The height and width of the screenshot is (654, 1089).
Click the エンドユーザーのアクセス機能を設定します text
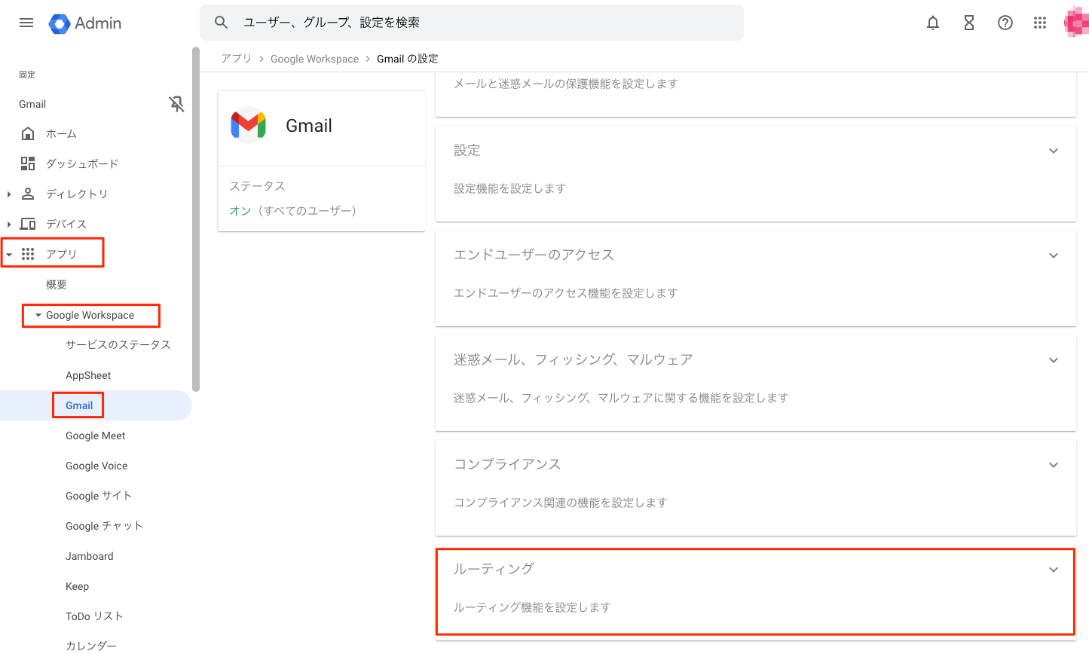coord(565,293)
